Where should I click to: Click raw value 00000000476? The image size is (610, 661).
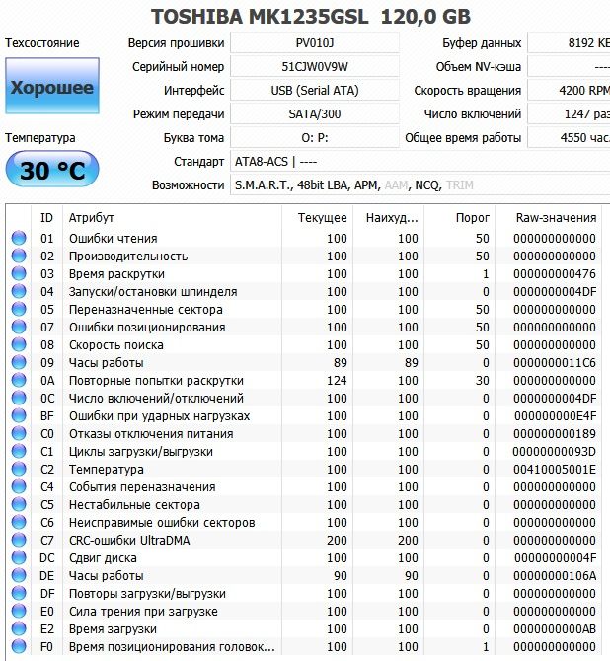coord(555,274)
